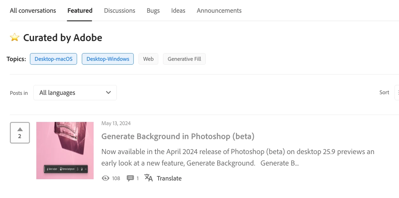399x198 pixels.
Task: Enable the Generative Fill topic filter
Action: 184,59
